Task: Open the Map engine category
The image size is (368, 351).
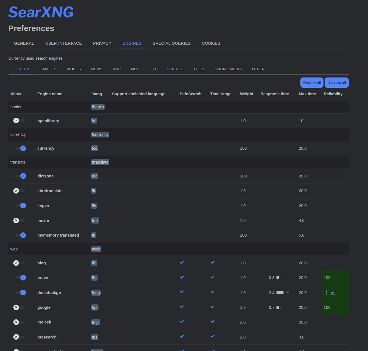Action: coord(117,69)
